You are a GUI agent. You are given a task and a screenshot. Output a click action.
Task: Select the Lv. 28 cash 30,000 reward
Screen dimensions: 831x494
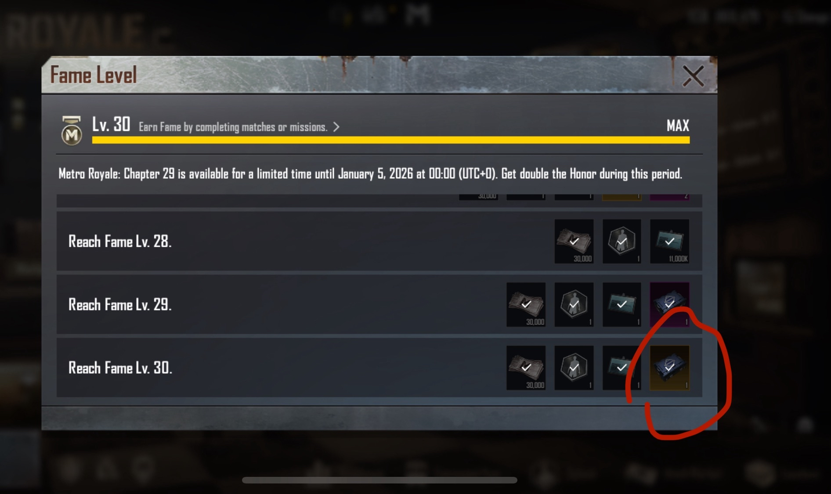(x=574, y=242)
